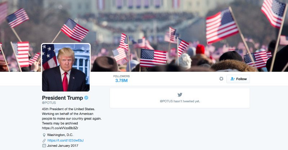This screenshot has height=150, width=288.
Task: Click the Twitter bird icon
Action: coord(180,95)
